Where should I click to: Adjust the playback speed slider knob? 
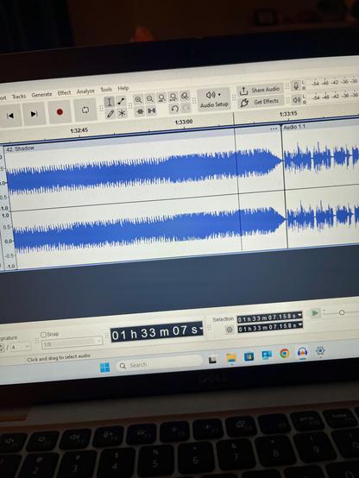pyautogui.click(x=342, y=312)
